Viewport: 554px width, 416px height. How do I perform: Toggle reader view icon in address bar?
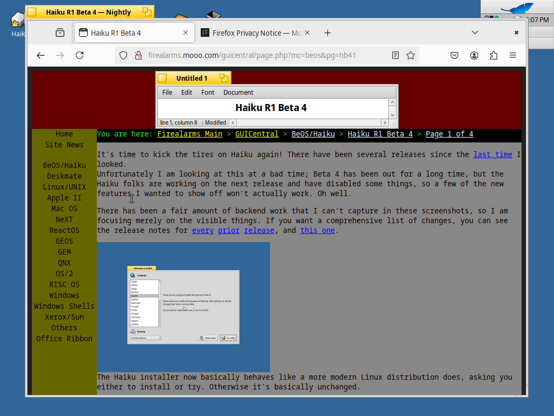(x=395, y=55)
